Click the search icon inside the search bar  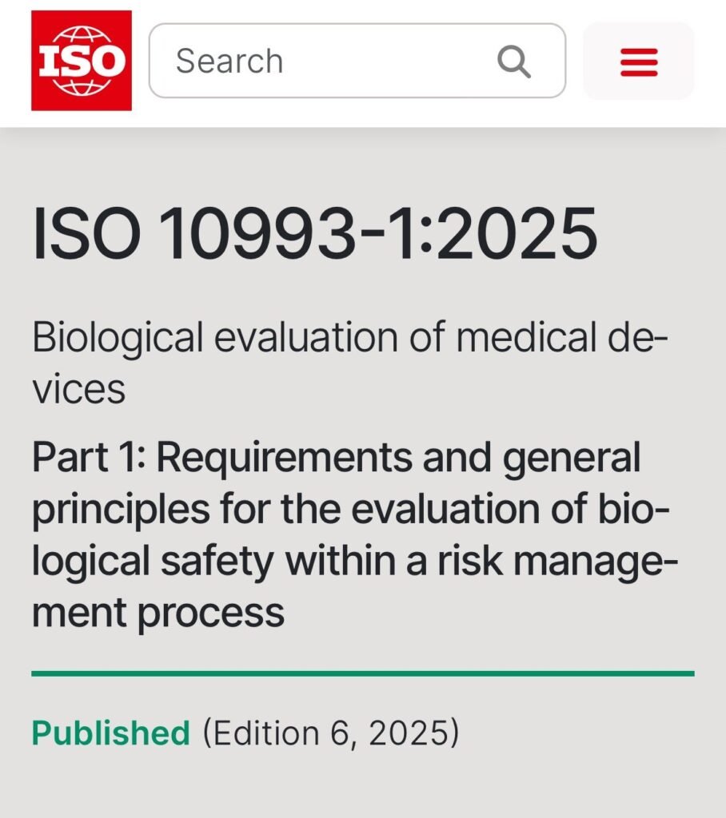coord(515,59)
